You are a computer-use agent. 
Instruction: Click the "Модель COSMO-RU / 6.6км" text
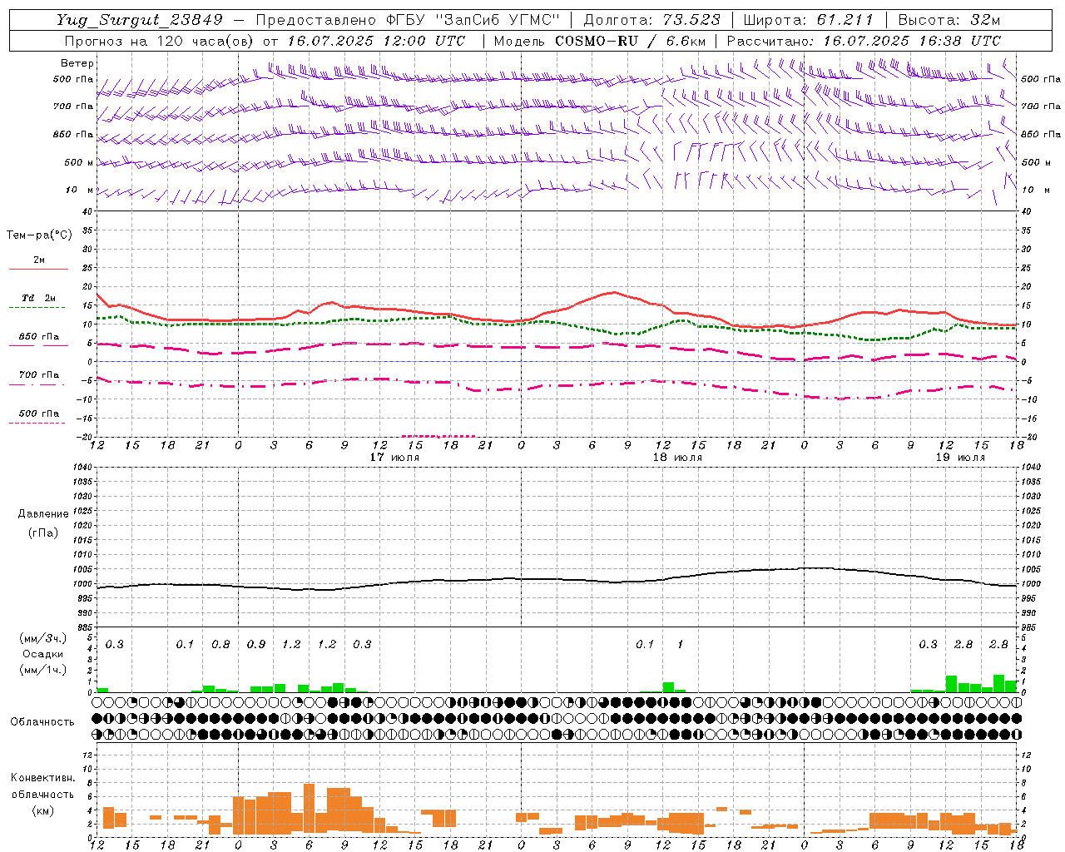point(599,41)
